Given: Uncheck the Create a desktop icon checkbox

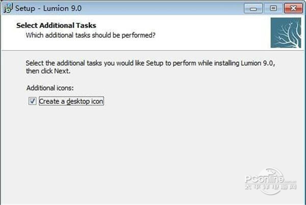Looking at the screenshot, I should click(x=32, y=101).
